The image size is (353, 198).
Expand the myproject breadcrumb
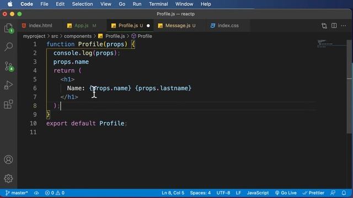point(34,36)
